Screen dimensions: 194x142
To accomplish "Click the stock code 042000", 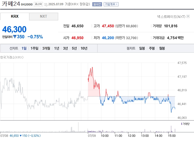I will pos(27,4).
